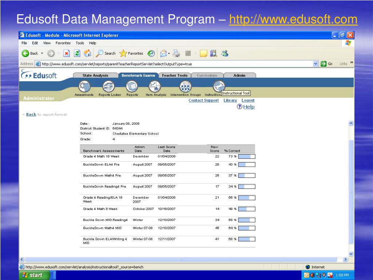Viewport: 373px width, 280px height.
Task: Switch to the Teacher Tools tab
Action: (x=174, y=75)
